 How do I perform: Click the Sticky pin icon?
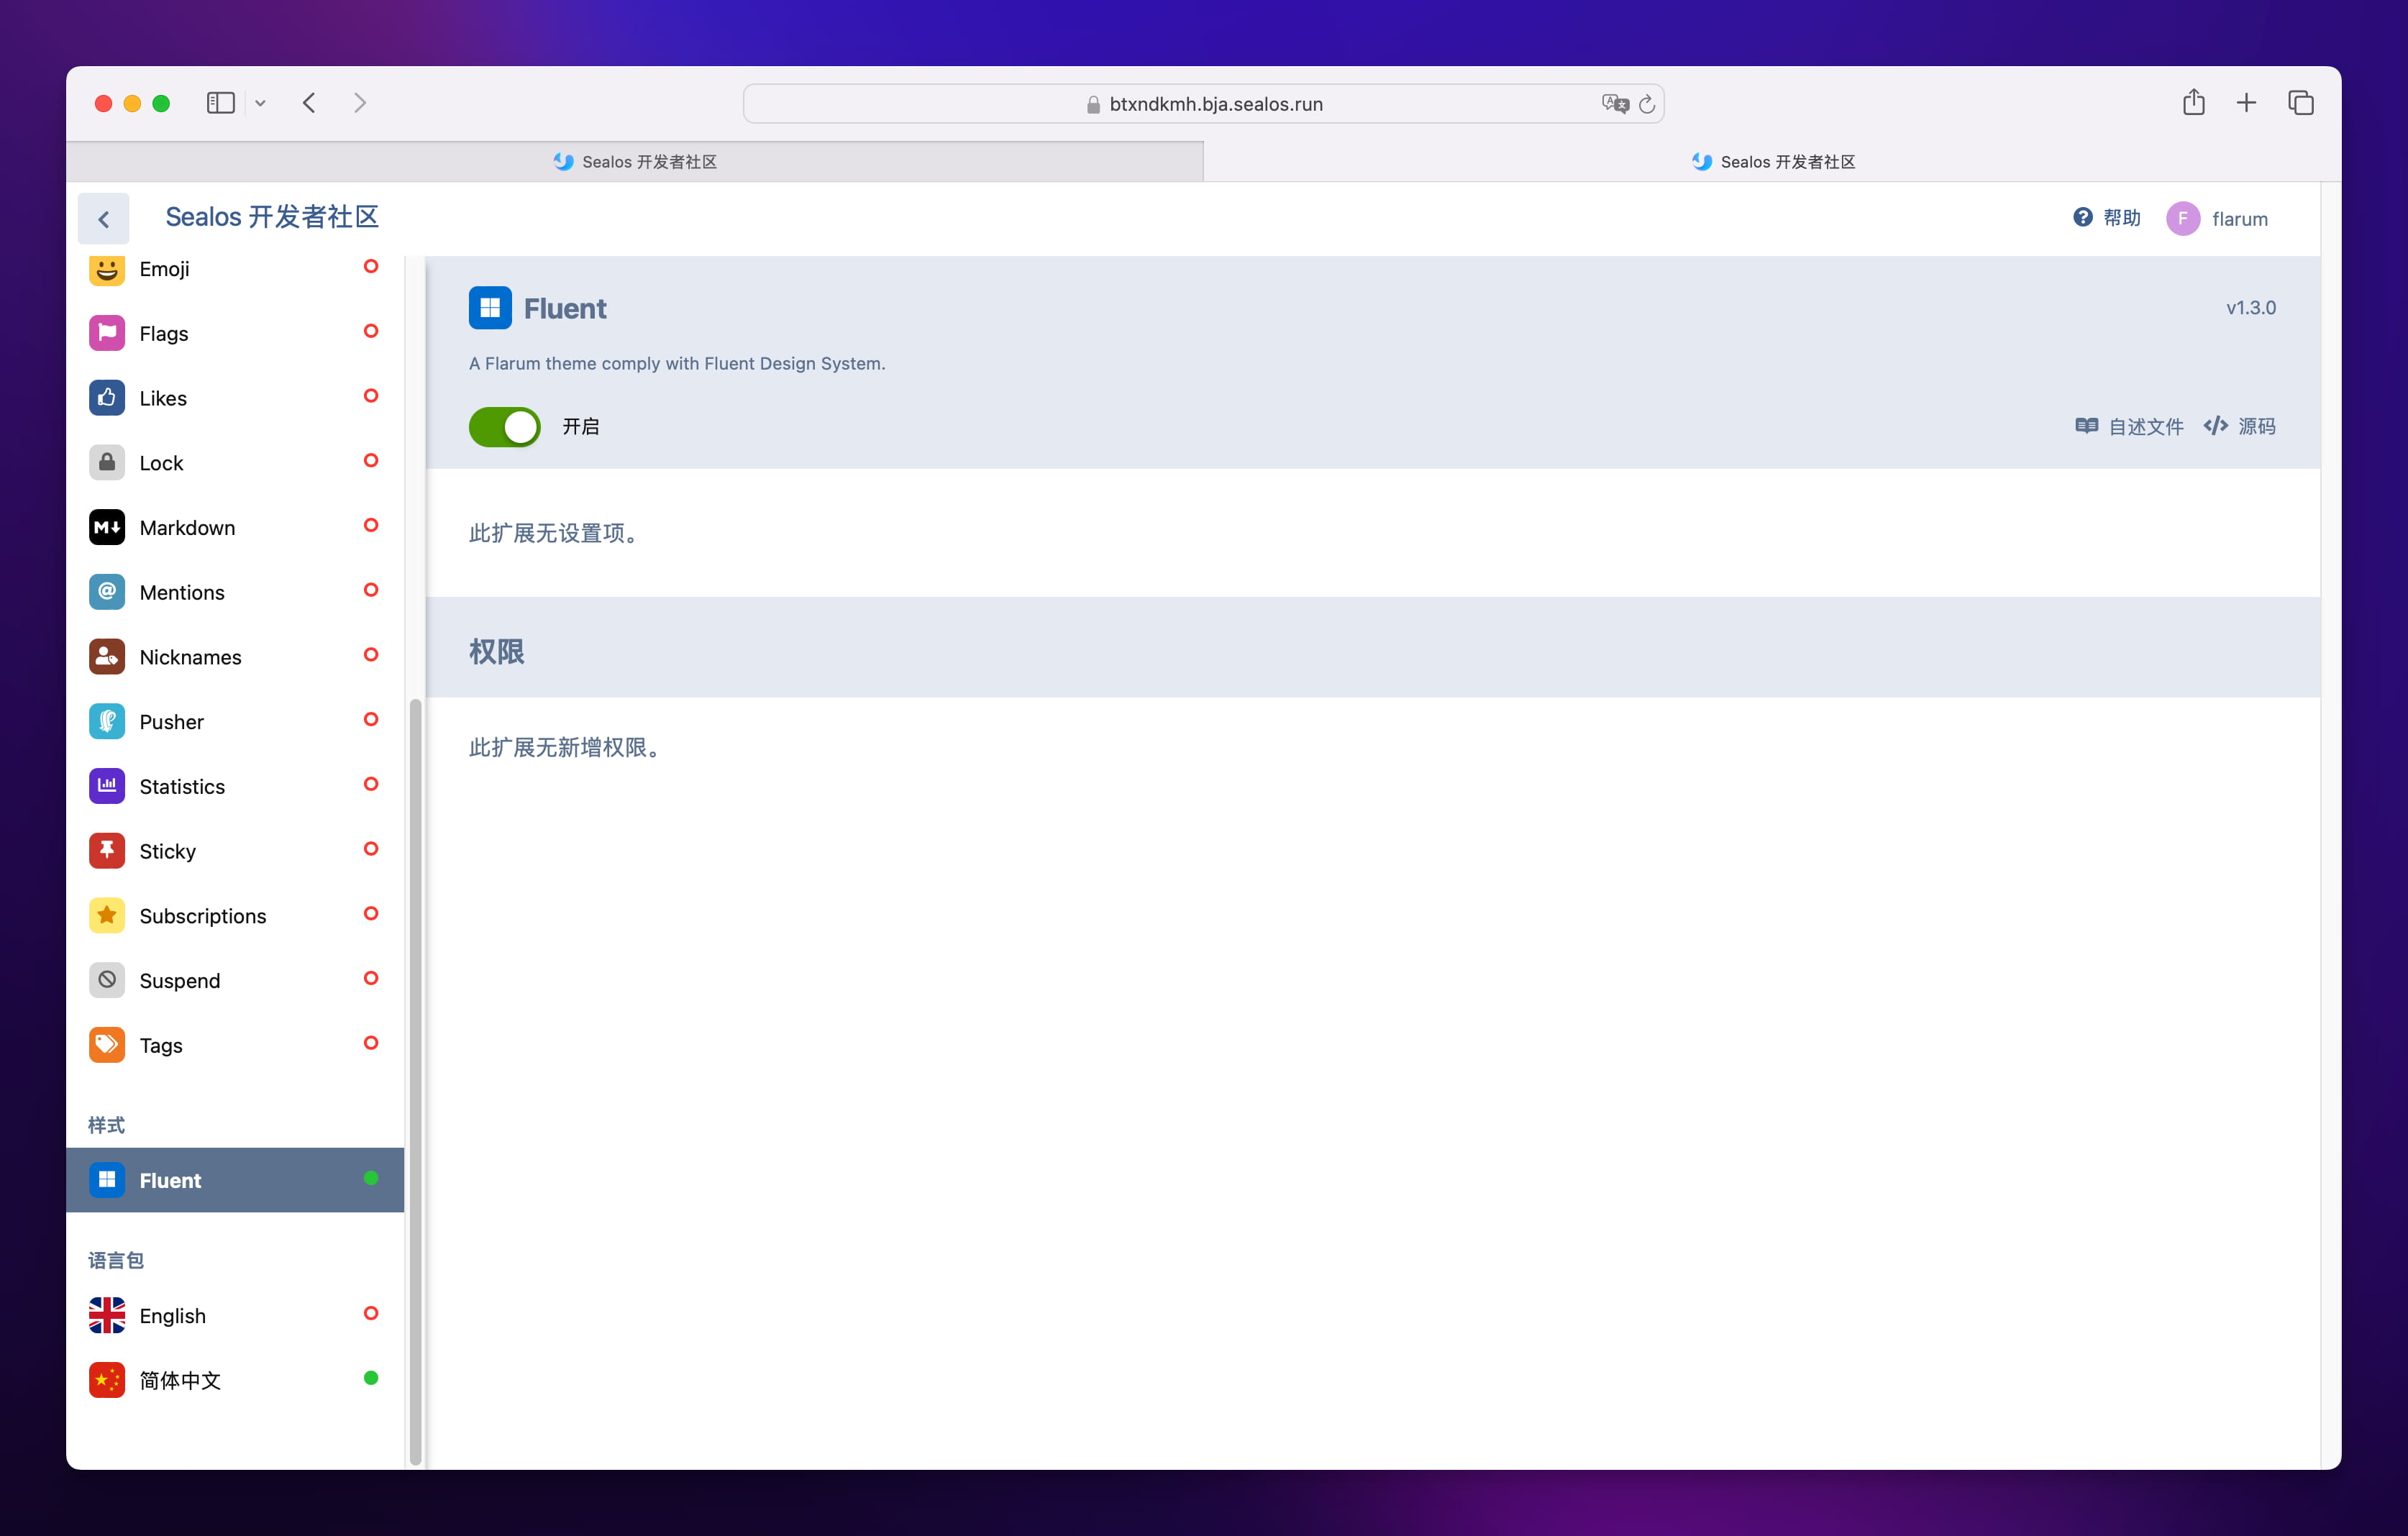point(107,851)
